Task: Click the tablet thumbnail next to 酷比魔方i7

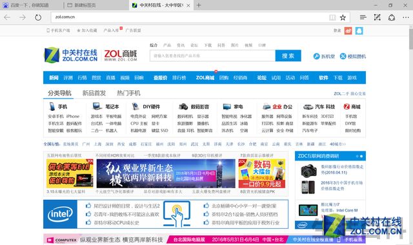Action: pyautogui.click(x=308, y=210)
